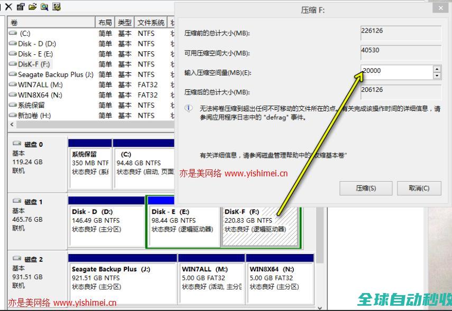Sort by the 文件系统 column header
This screenshot has width=452, height=311.
coord(151,23)
